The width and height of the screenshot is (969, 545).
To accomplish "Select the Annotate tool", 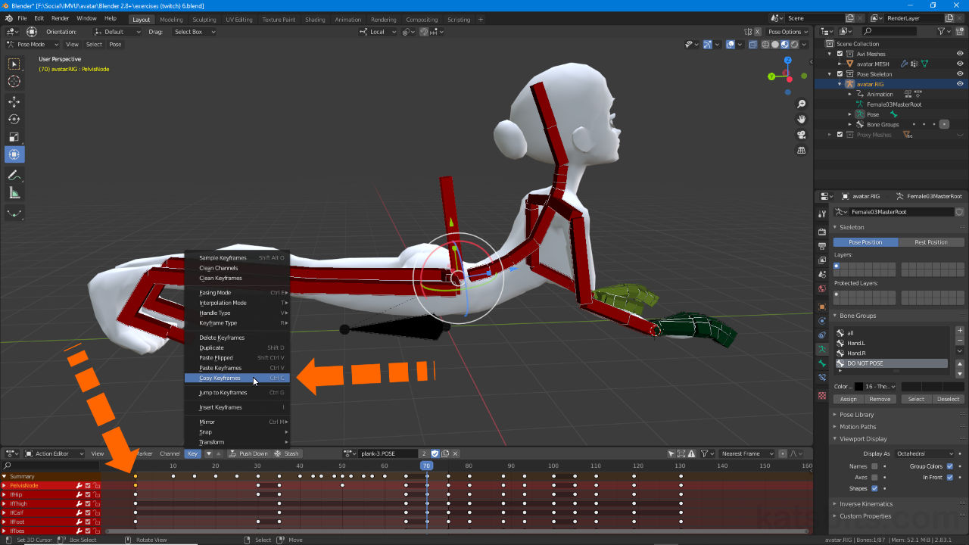I will point(14,175).
